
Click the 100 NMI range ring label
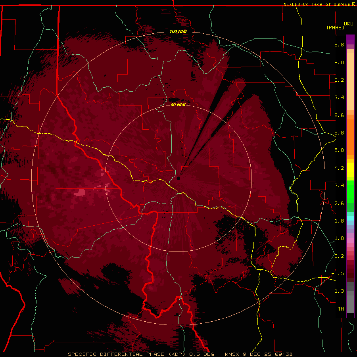click(x=178, y=31)
